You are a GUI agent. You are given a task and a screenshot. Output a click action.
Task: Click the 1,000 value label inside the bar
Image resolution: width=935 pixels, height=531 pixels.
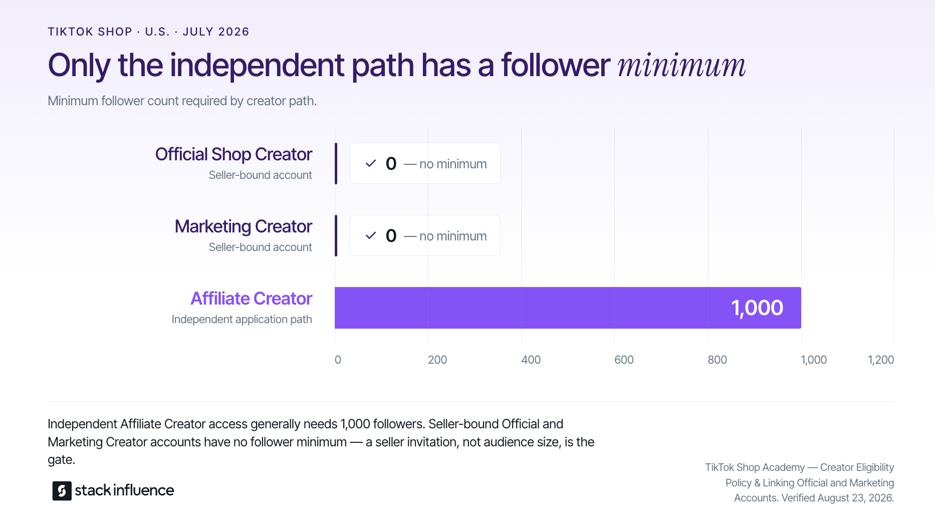pyautogui.click(x=757, y=308)
